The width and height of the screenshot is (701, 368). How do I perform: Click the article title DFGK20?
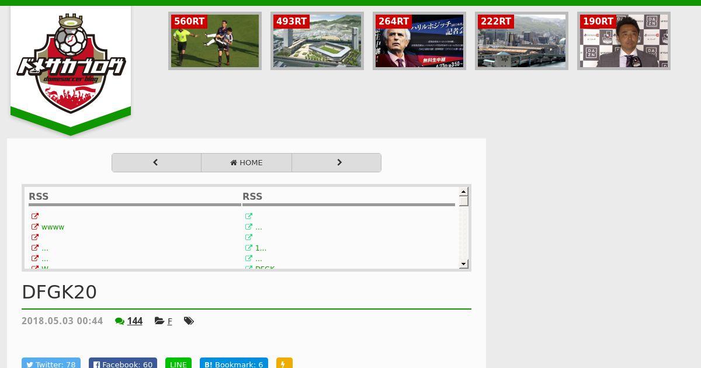coord(59,292)
